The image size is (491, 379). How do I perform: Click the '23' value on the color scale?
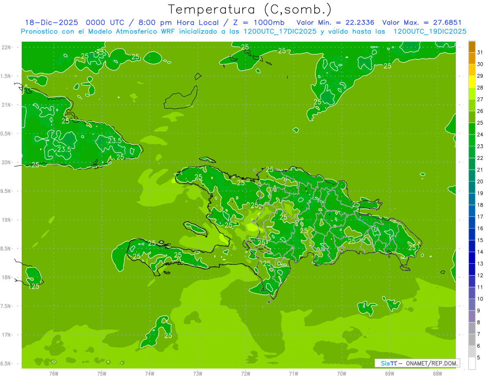(480, 146)
